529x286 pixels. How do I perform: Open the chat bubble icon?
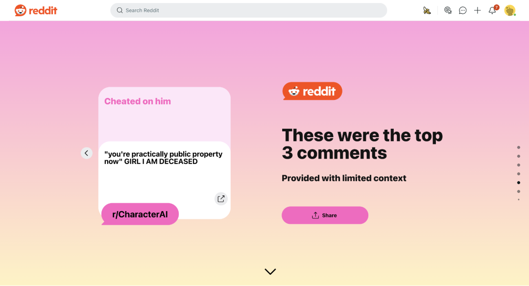(x=462, y=10)
